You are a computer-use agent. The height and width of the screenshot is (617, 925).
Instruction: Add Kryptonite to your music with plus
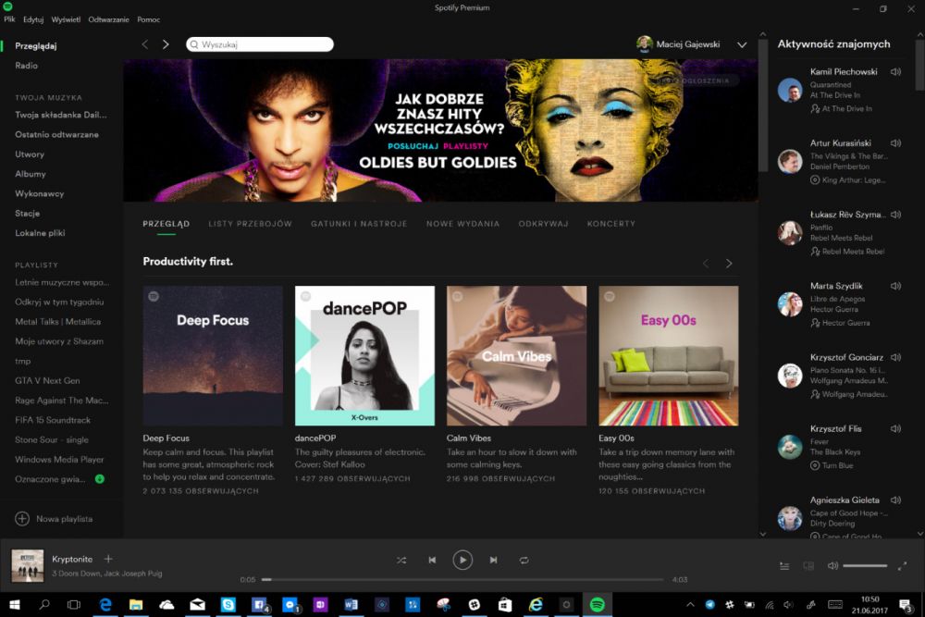pos(108,559)
